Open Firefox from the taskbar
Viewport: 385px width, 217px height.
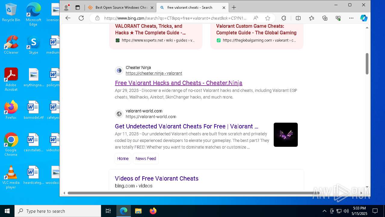coord(153,211)
